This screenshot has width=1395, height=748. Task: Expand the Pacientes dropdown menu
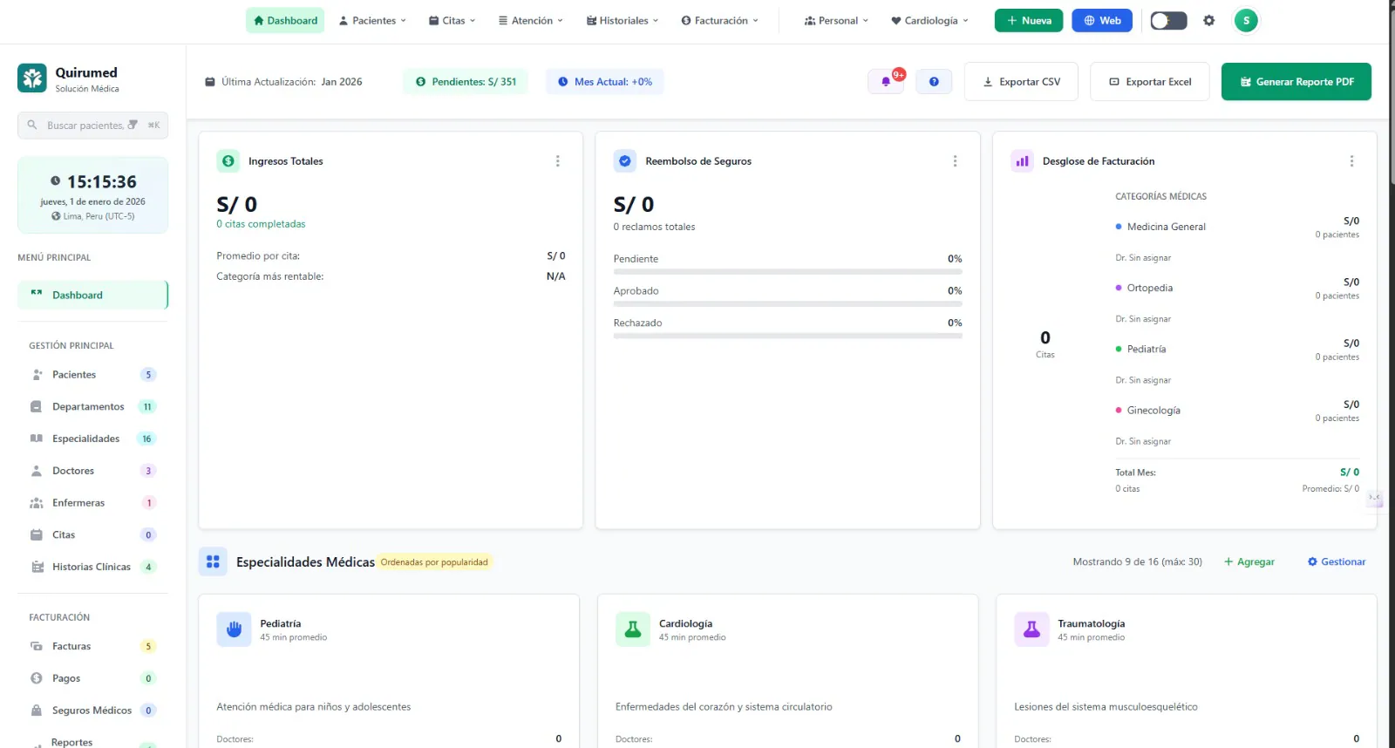[x=372, y=21]
